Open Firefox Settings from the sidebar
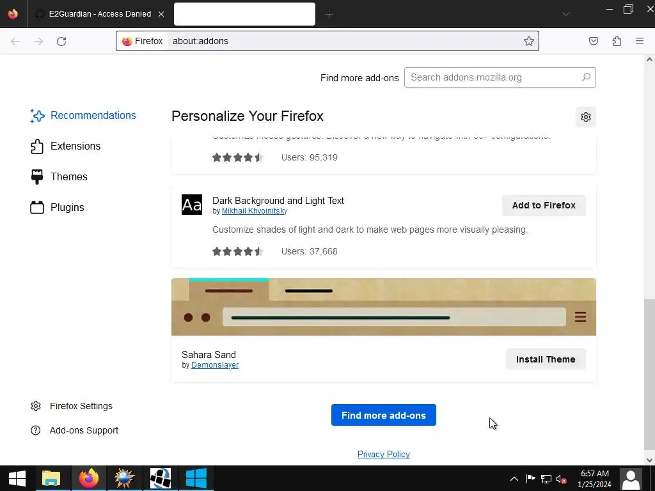This screenshot has height=491, width=655. (x=72, y=406)
